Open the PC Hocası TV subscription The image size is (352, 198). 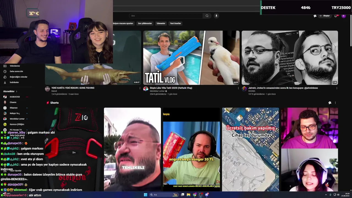click(x=15, y=130)
